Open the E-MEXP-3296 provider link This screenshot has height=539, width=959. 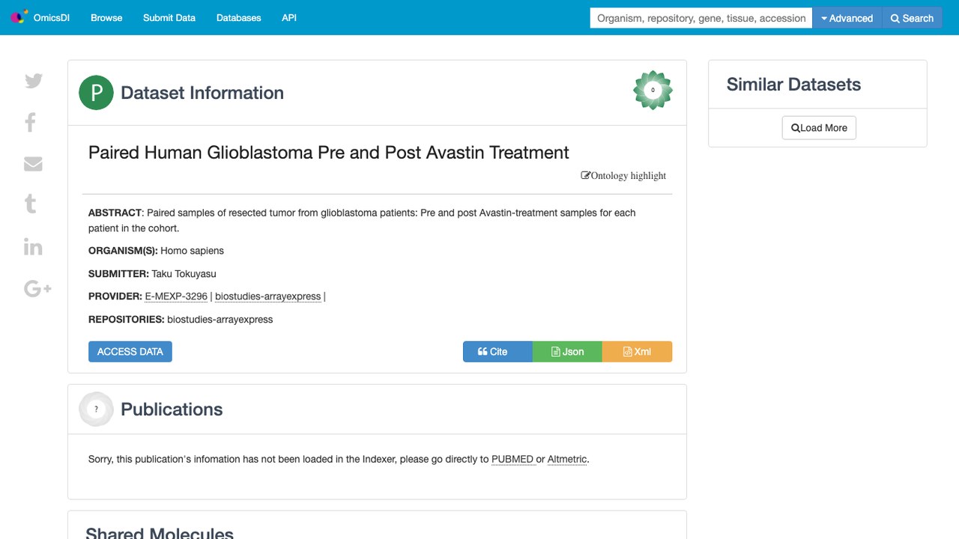[176, 296]
